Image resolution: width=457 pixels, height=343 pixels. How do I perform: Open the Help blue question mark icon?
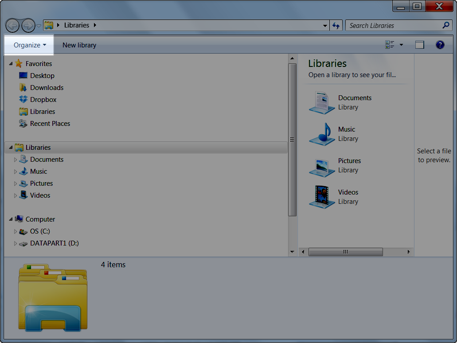point(440,45)
